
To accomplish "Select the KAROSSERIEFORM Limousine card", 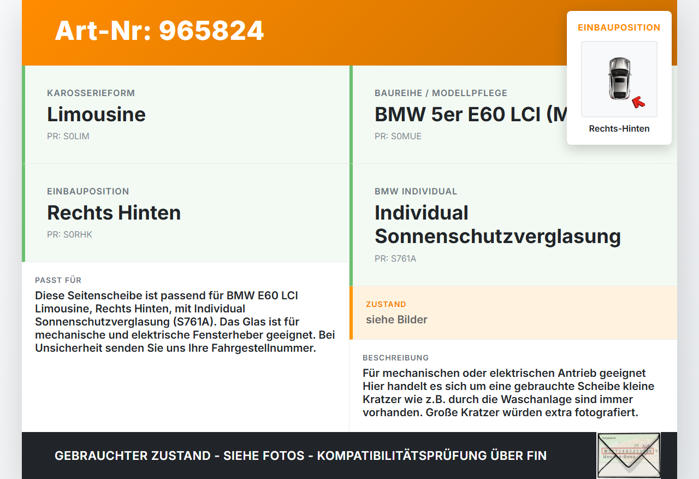I will (186, 114).
